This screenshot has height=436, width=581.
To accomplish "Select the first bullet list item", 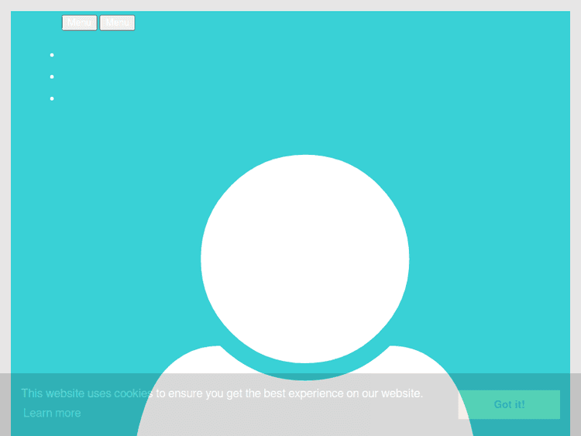I will click(52, 55).
